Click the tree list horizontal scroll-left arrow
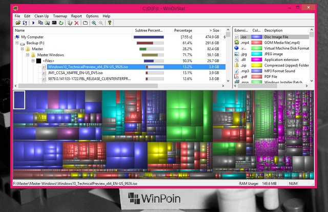This screenshot has width=328, height=212. point(16,86)
